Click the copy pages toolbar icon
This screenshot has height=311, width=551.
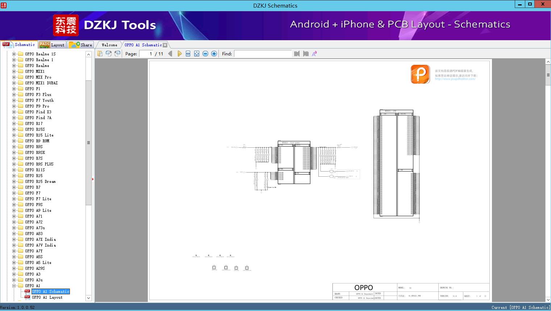click(100, 54)
